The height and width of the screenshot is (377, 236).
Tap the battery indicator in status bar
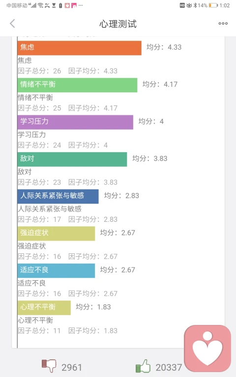(x=213, y=5)
